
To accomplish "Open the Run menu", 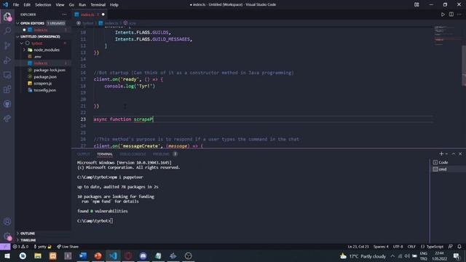I will pos(82,5).
